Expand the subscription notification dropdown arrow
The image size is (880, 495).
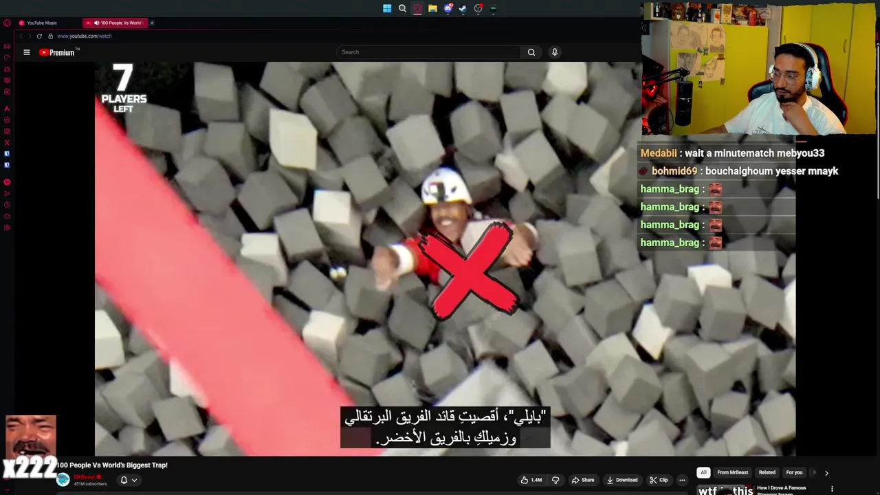coord(134,481)
